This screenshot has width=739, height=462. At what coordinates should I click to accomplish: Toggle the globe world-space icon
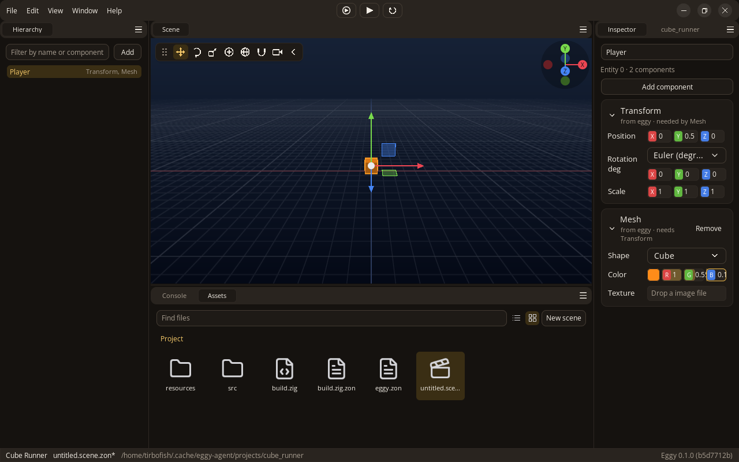click(x=245, y=52)
